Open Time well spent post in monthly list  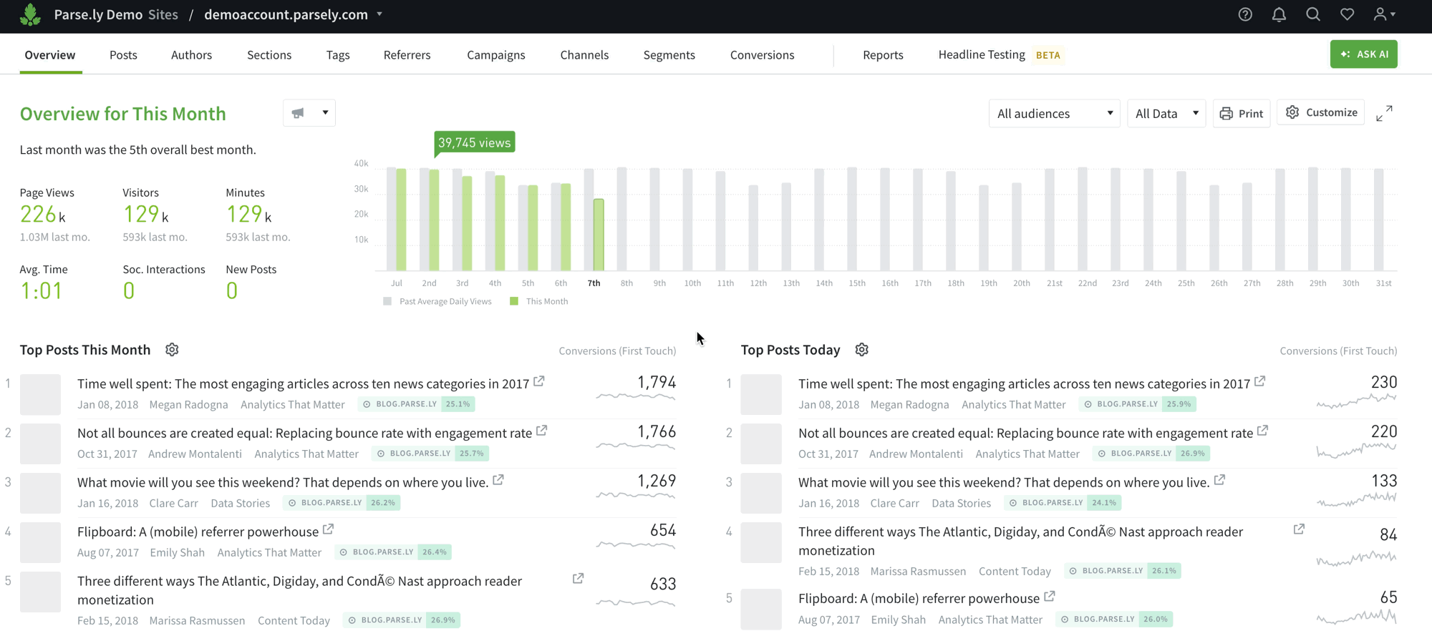click(303, 383)
